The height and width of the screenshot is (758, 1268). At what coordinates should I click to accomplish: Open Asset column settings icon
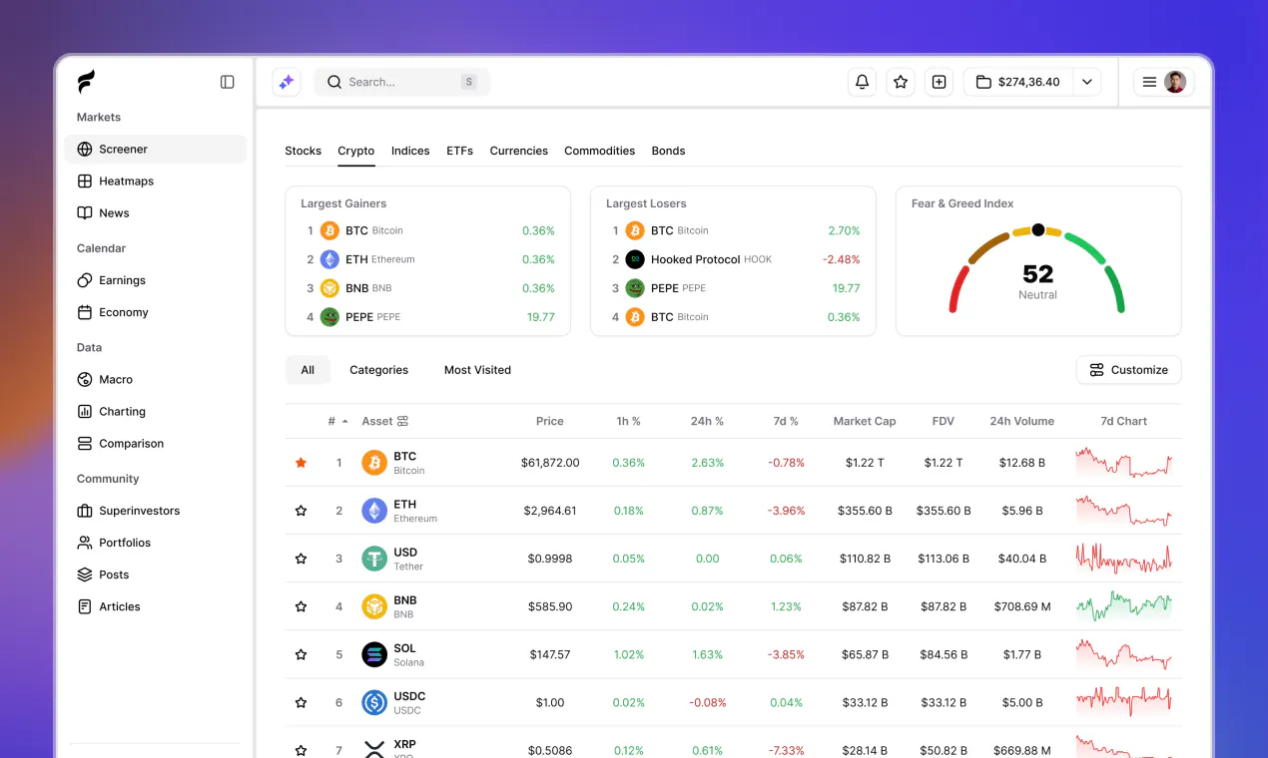(402, 422)
